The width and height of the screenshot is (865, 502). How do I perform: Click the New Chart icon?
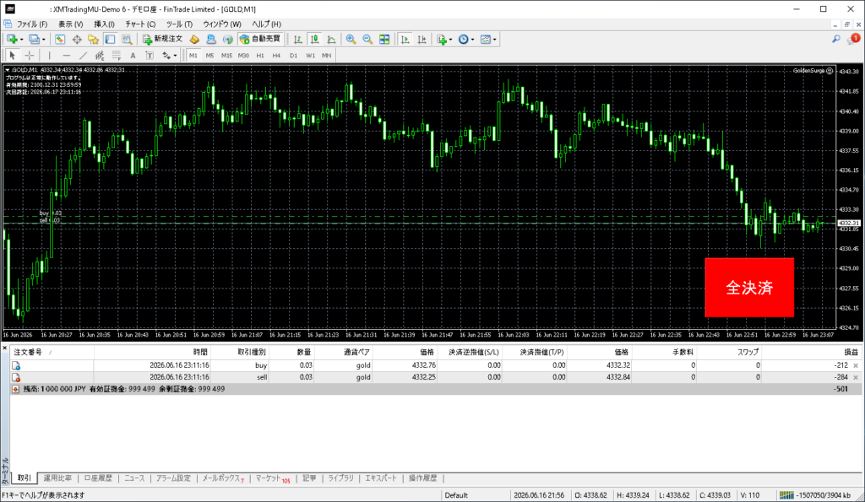[12, 39]
